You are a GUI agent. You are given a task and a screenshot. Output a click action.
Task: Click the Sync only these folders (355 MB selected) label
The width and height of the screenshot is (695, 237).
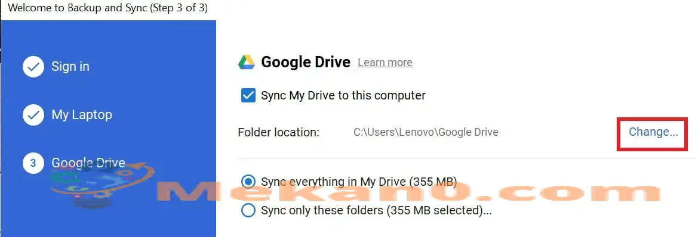point(376,210)
